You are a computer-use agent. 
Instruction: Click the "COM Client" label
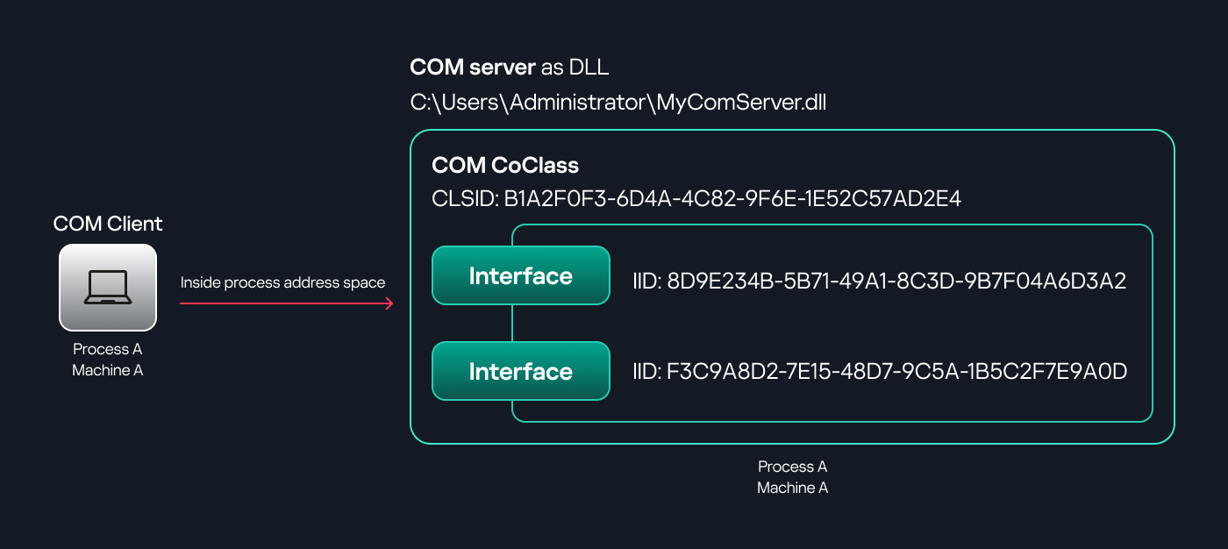pos(108,224)
